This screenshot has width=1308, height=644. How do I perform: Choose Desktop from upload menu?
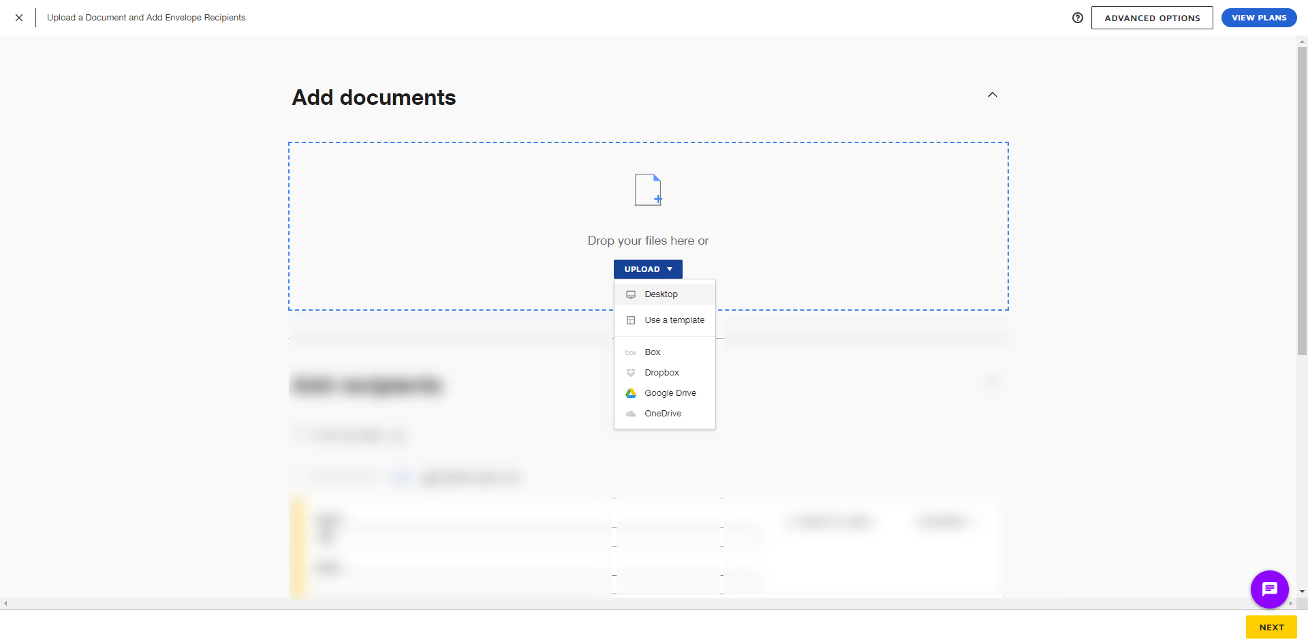(x=665, y=294)
